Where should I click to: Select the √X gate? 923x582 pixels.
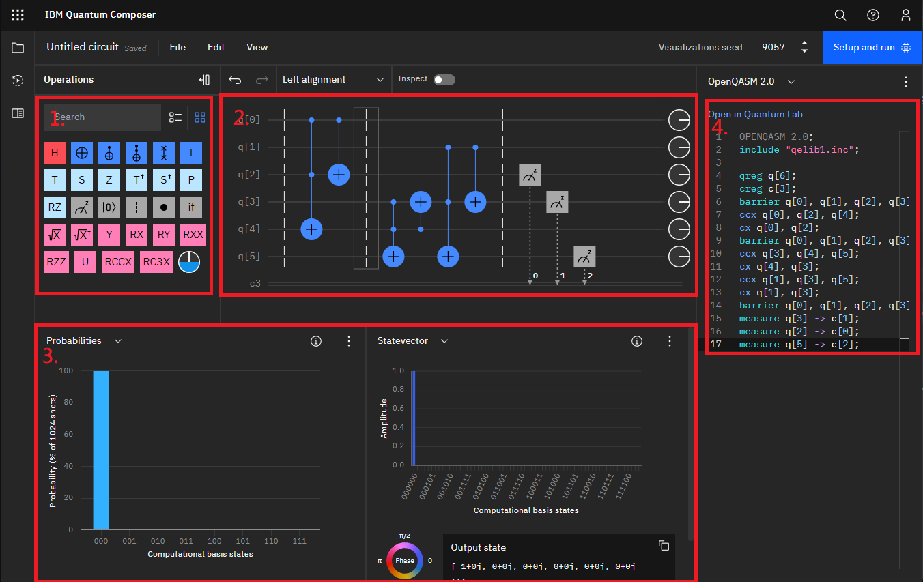(x=54, y=234)
